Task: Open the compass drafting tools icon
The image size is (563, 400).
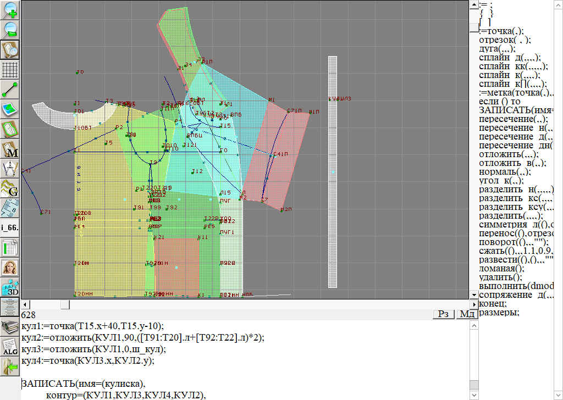Action: pos(10,169)
